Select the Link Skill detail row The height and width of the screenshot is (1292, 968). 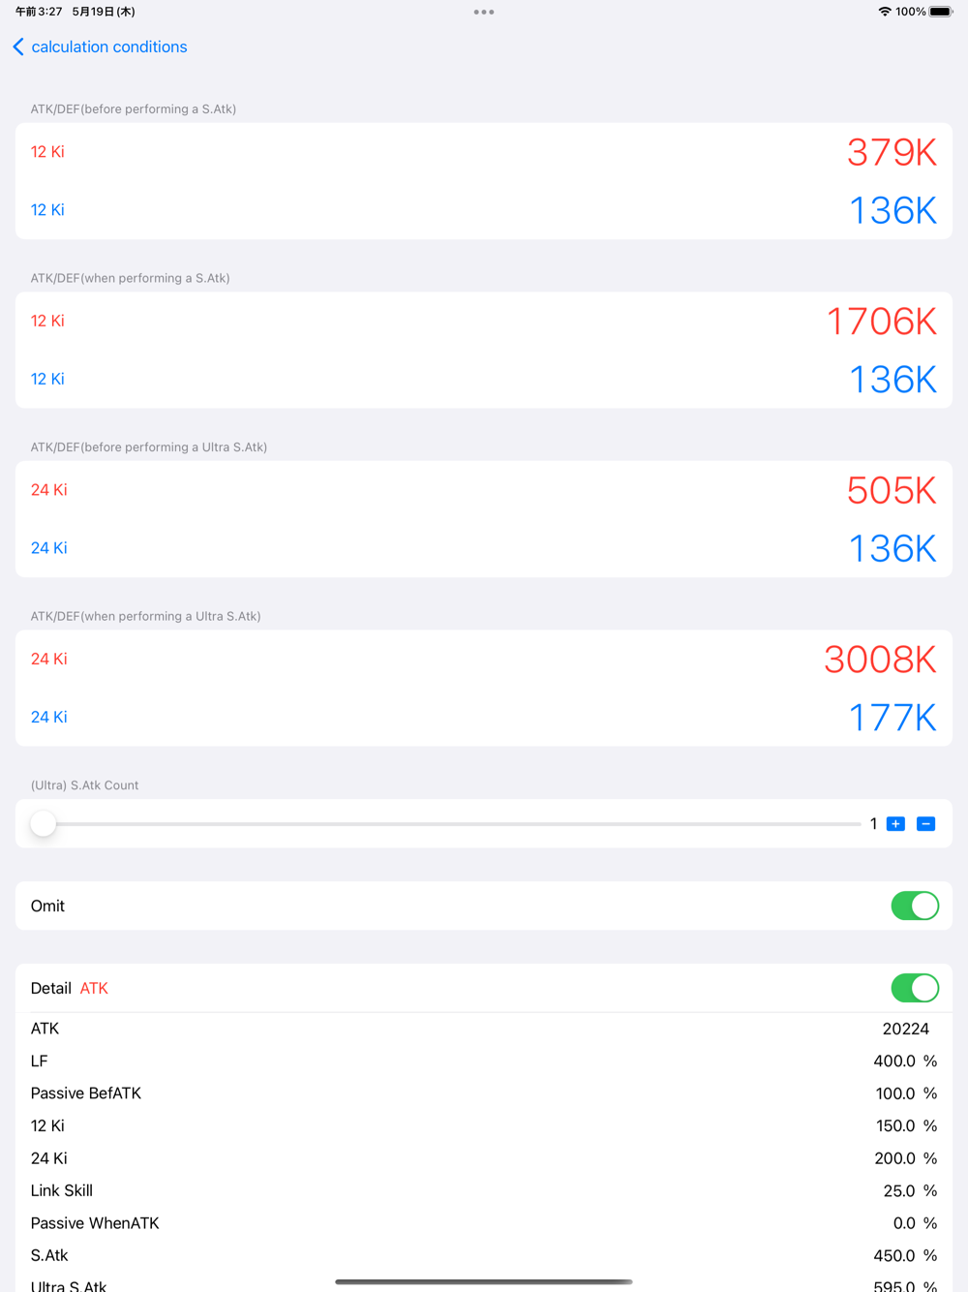pyautogui.click(x=484, y=1191)
